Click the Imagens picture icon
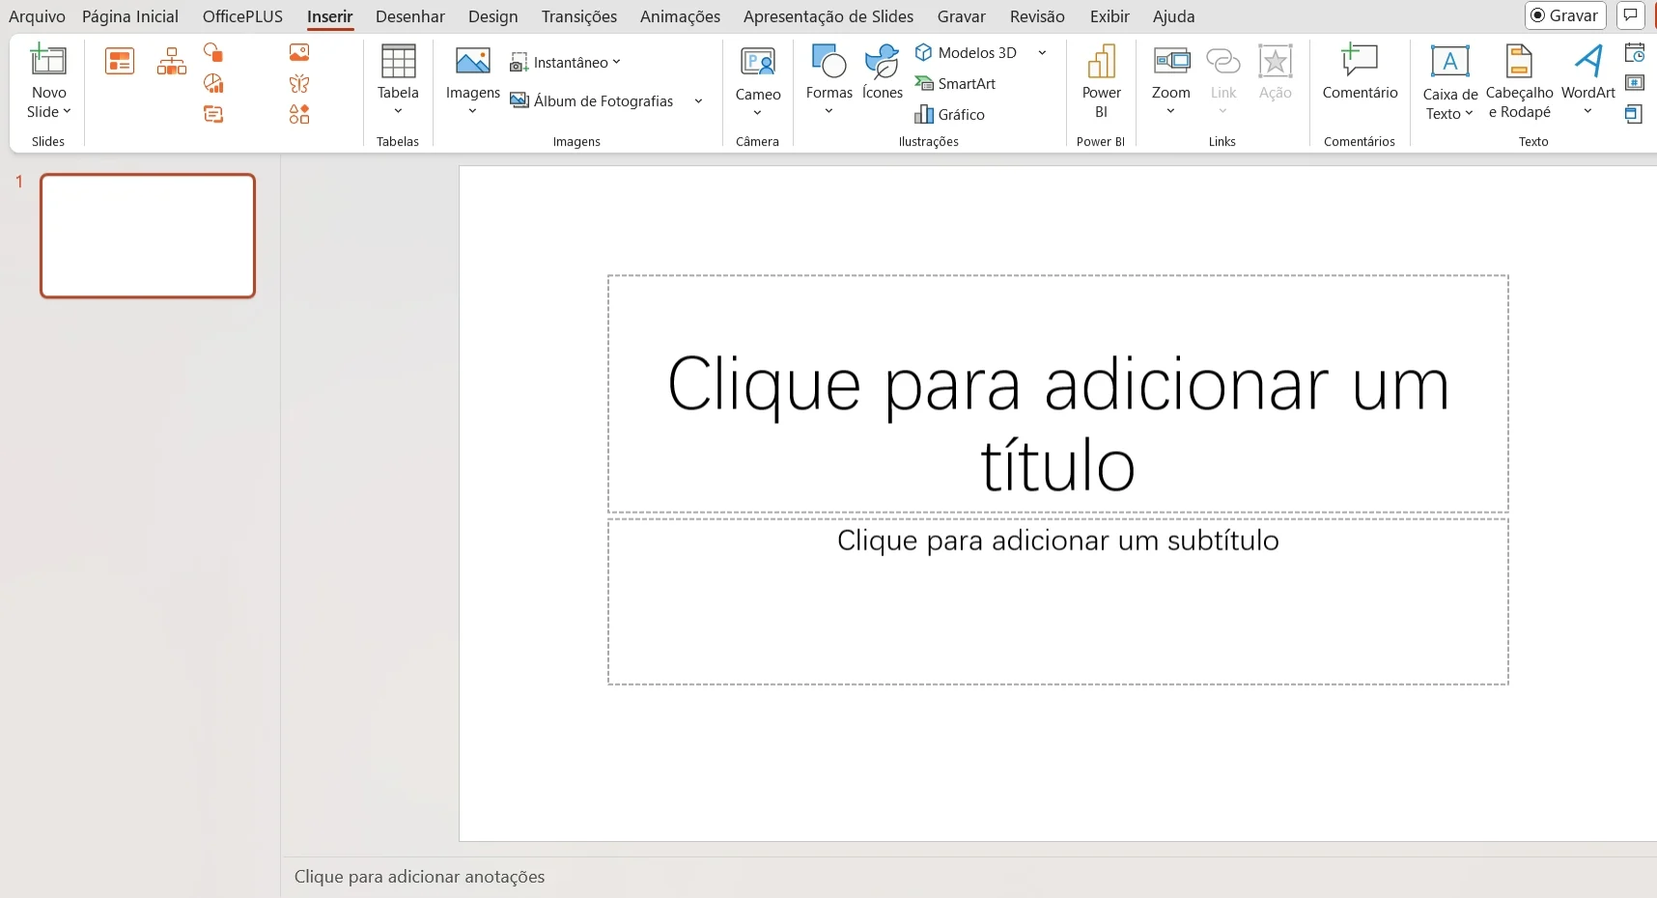Image resolution: width=1657 pixels, height=898 pixels. pyautogui.click(x=472, y=61)
